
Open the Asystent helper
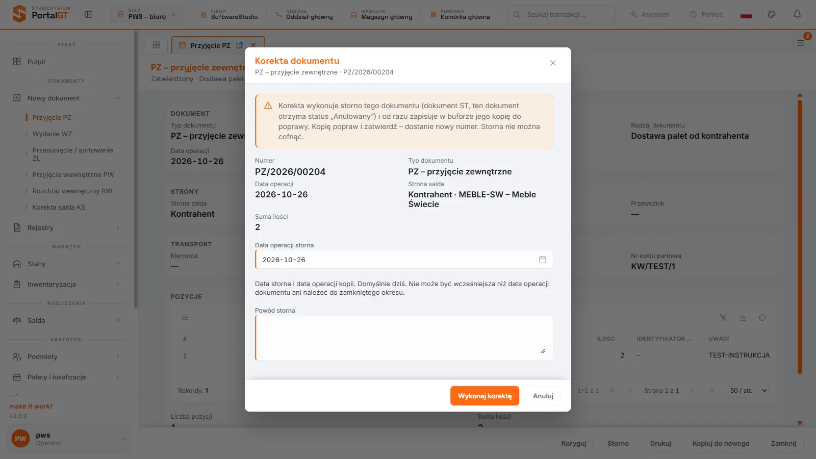coord(650,14)
